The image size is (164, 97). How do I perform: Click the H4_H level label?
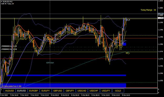(128, 20)
